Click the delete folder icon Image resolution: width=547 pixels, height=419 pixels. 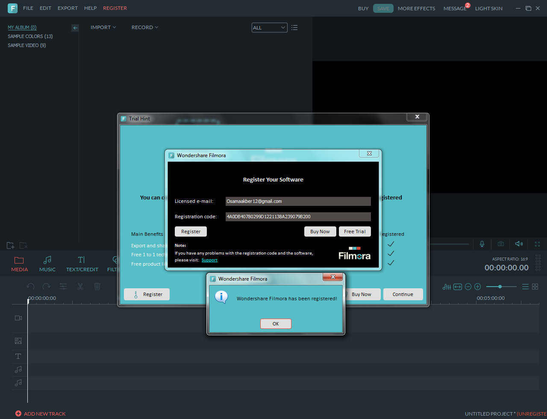coord(24,246)
